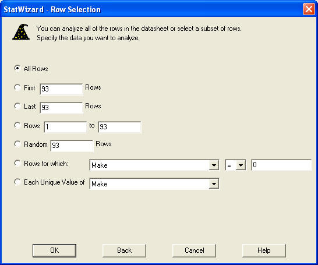This screenshot has width=318, height=265.
Task: Expand the equals operator dropdown
Action: [236, 165]
